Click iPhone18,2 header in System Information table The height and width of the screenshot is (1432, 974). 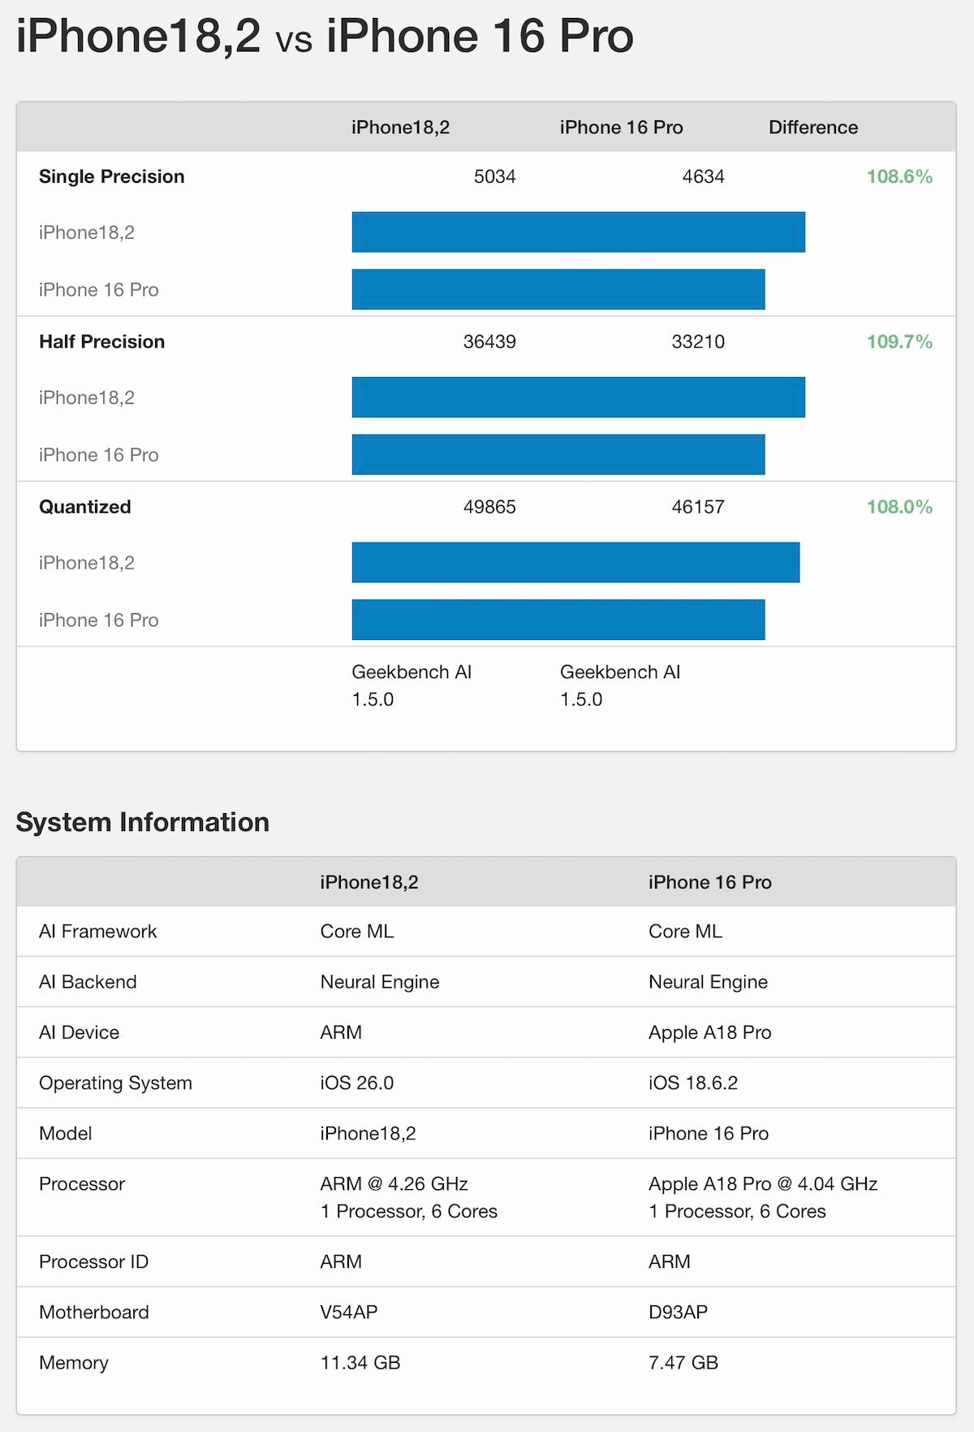click(x=369, y=882)
